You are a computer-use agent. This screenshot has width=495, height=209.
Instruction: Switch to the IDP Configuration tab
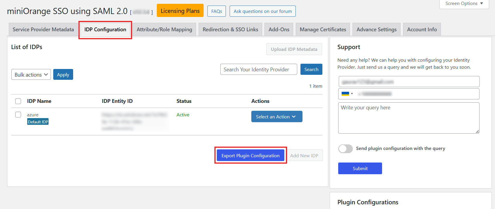(x=105, y=30)
